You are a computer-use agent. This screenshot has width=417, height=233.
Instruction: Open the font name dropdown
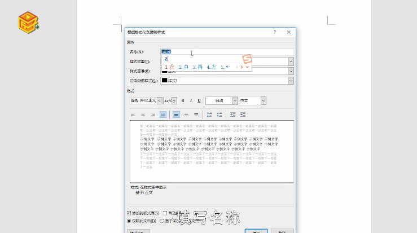coord(160,100)
